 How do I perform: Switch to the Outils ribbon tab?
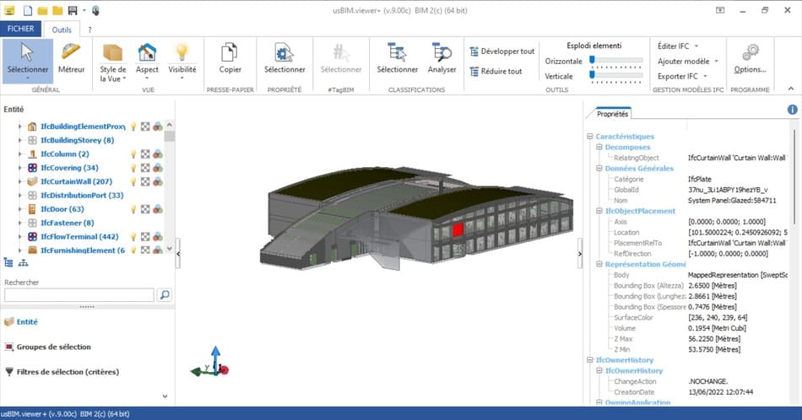pyautogui.click(x=62, y=30)
